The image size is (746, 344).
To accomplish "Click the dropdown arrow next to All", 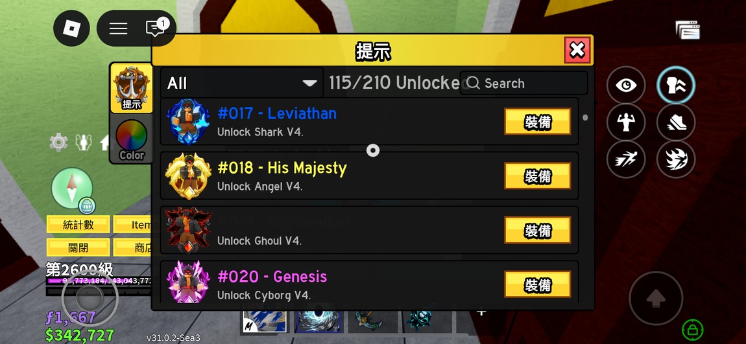I will coord(309,84).
